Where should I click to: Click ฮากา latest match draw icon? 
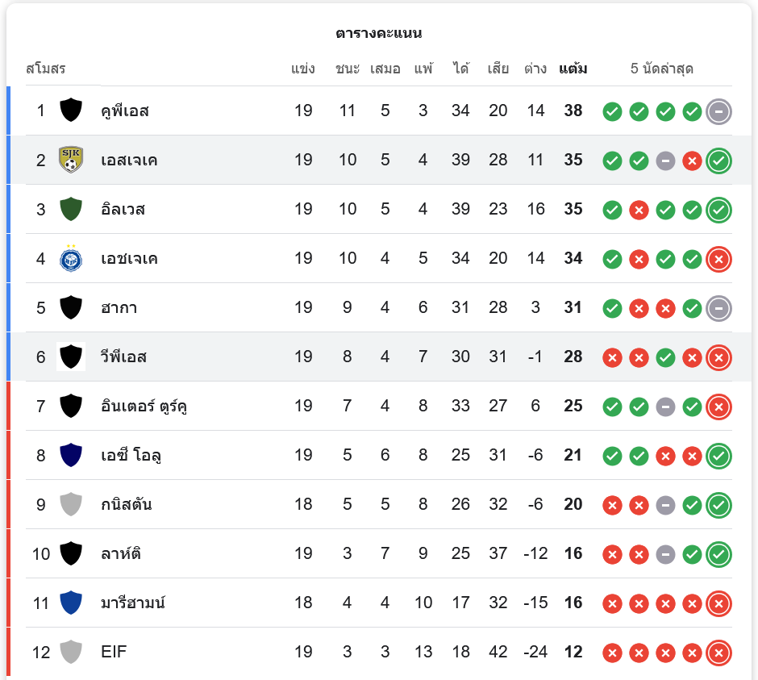(x=718, y=308)
